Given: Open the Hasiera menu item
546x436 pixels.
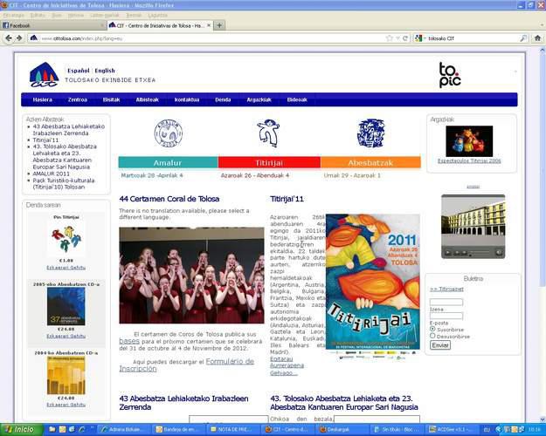Looking at the screenshot, I should tap(43, 99).
